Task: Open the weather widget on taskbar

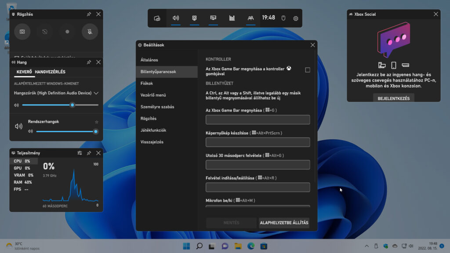Action: [23, 246]
